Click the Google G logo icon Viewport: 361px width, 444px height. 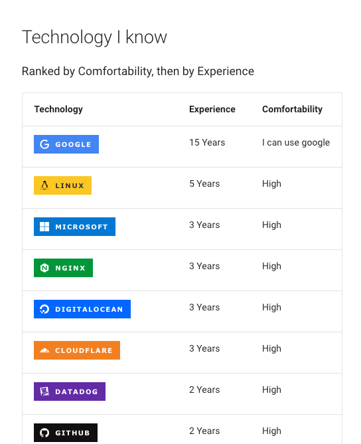44,144
